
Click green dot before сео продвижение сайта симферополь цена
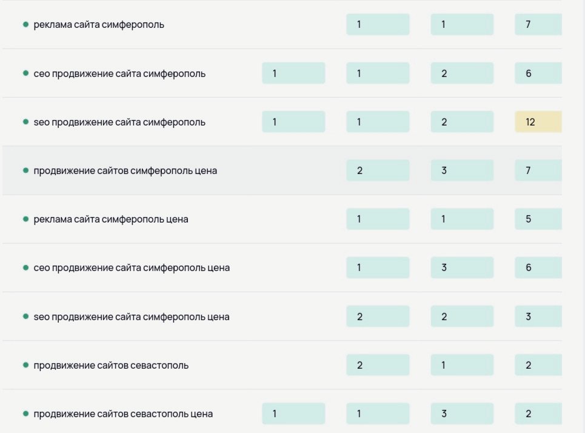25,267
